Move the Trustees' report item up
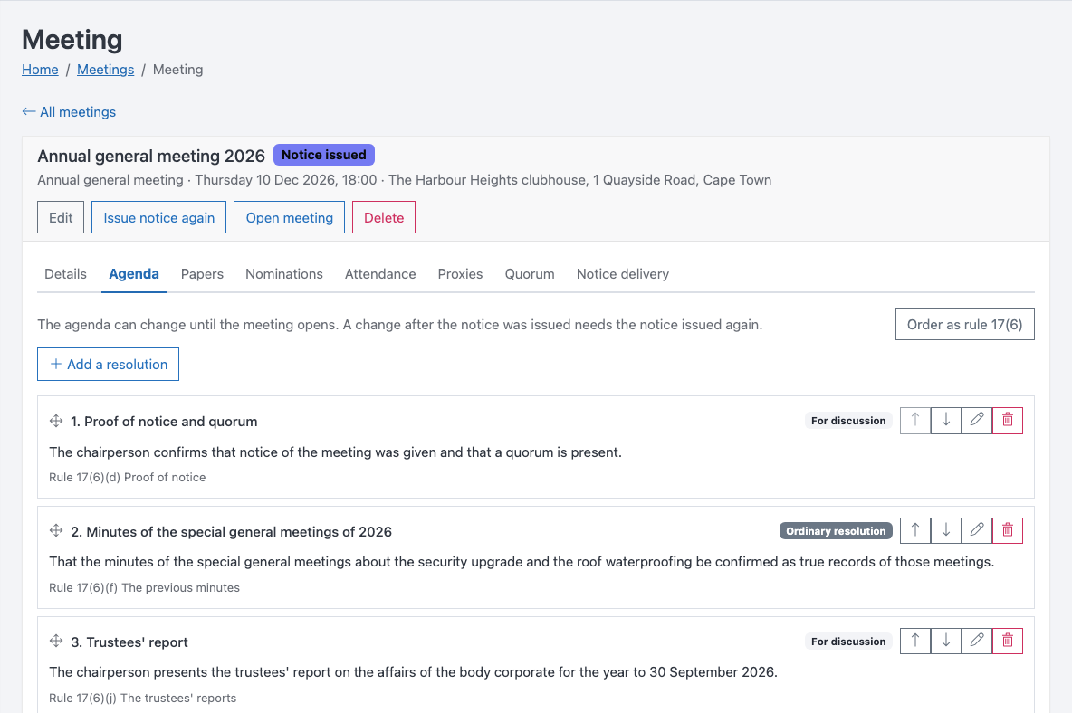Viewport: 1072px width, 713px height. pos(915,641)
